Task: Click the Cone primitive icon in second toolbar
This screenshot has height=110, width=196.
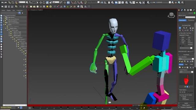Action: click(x=44, y=7)
